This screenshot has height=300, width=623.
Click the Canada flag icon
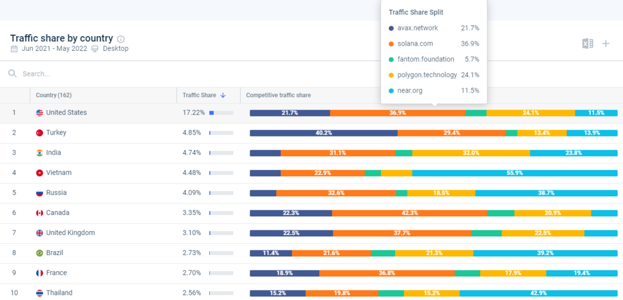39,213
